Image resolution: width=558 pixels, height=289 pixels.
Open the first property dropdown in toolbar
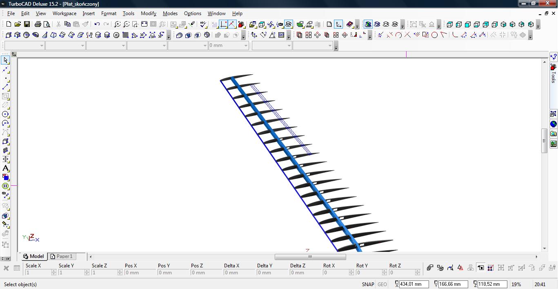click(x=42, y=46)
